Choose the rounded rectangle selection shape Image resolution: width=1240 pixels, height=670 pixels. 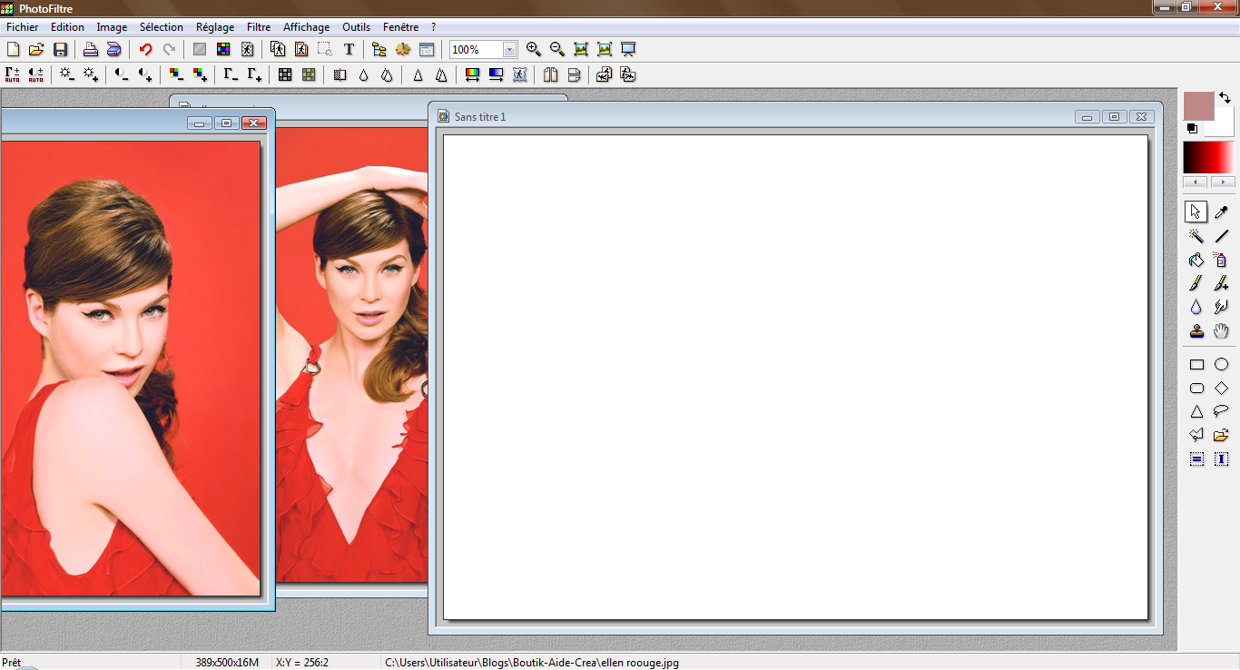click(x=1196, y=389)
